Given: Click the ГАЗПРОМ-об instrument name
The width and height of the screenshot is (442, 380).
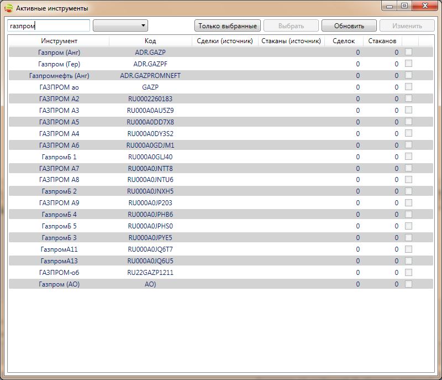Looking at the screenshot, I should click(59, 273).
